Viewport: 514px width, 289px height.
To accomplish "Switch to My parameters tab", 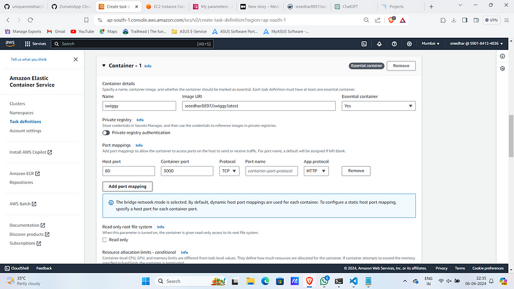I will (x=213, y=6).
